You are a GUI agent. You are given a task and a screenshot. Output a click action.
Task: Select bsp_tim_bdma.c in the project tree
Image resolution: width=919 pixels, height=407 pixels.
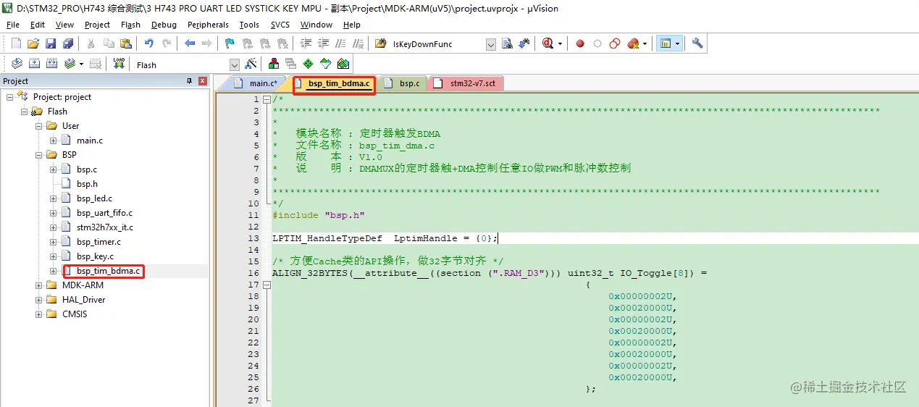[109, 271]
